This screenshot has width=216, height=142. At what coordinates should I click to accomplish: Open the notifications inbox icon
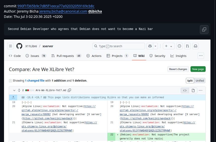tap(195, 46)
